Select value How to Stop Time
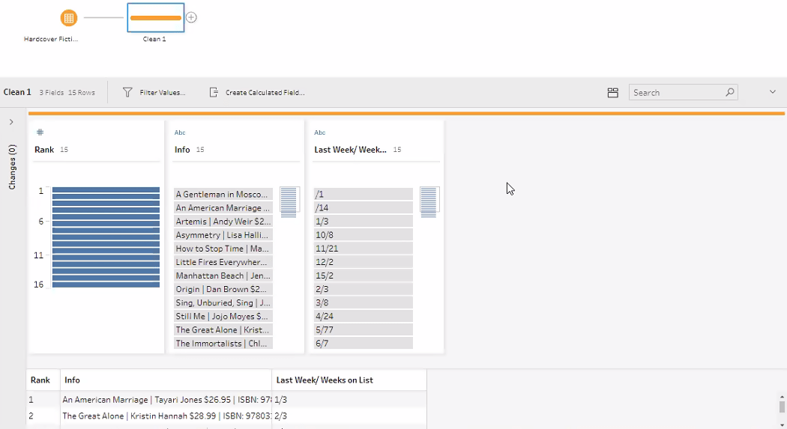This screenshot has height=429, width=787. (x=223, y=248)
